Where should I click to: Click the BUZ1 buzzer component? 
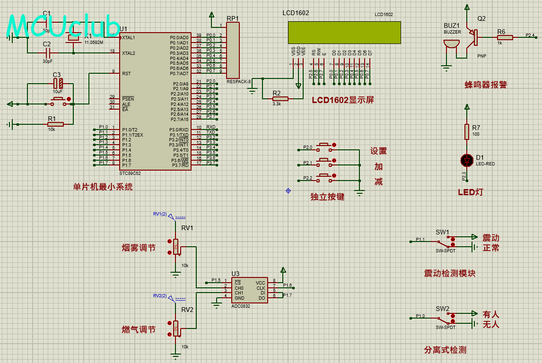click(451, 44)
